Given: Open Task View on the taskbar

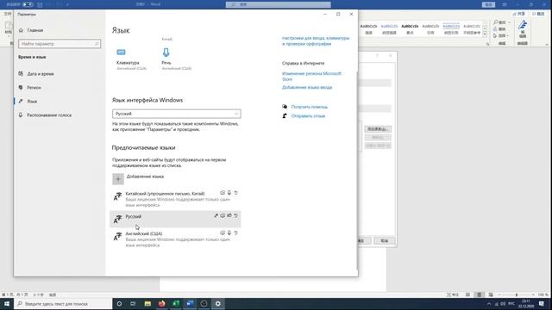Looking at the screenshot, I should click(133, 304).
